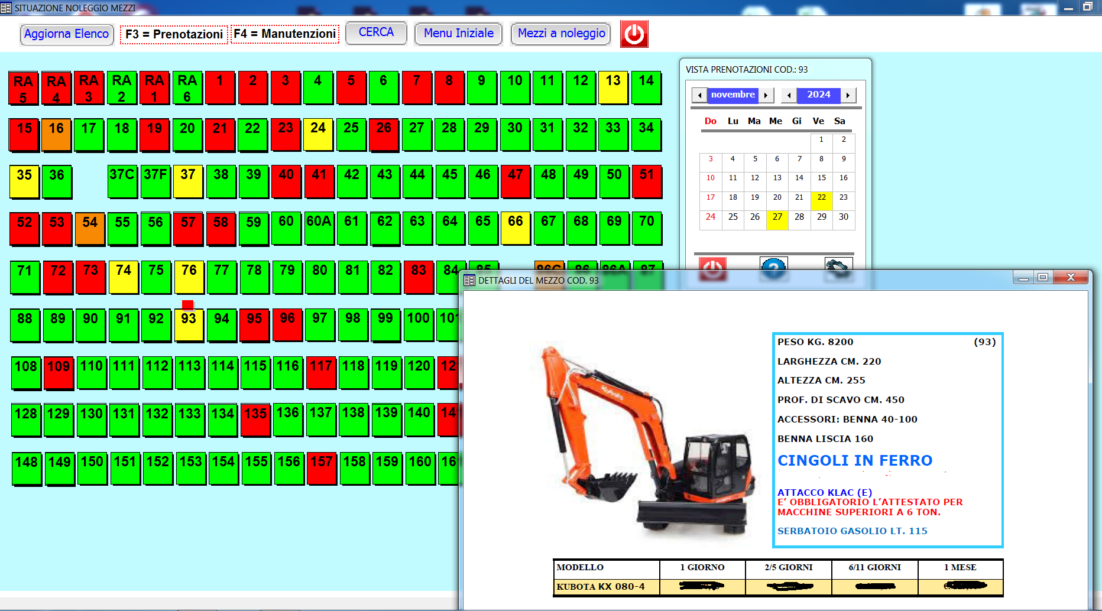
Task: Select vehicle tile RA 5
Action: (x=24, y=89)
